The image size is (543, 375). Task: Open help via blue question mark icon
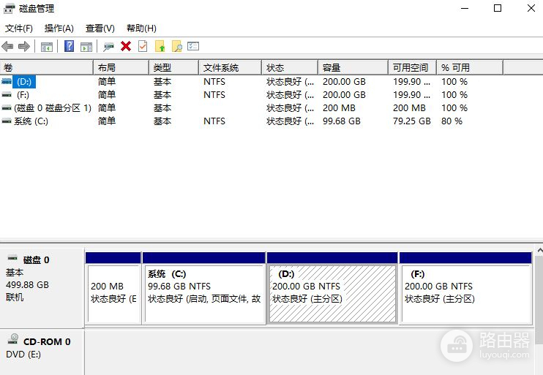[x=69, y=47]
